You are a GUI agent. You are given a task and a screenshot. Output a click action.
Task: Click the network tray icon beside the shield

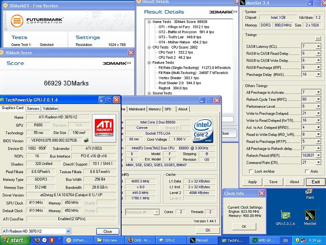(303, 240)
